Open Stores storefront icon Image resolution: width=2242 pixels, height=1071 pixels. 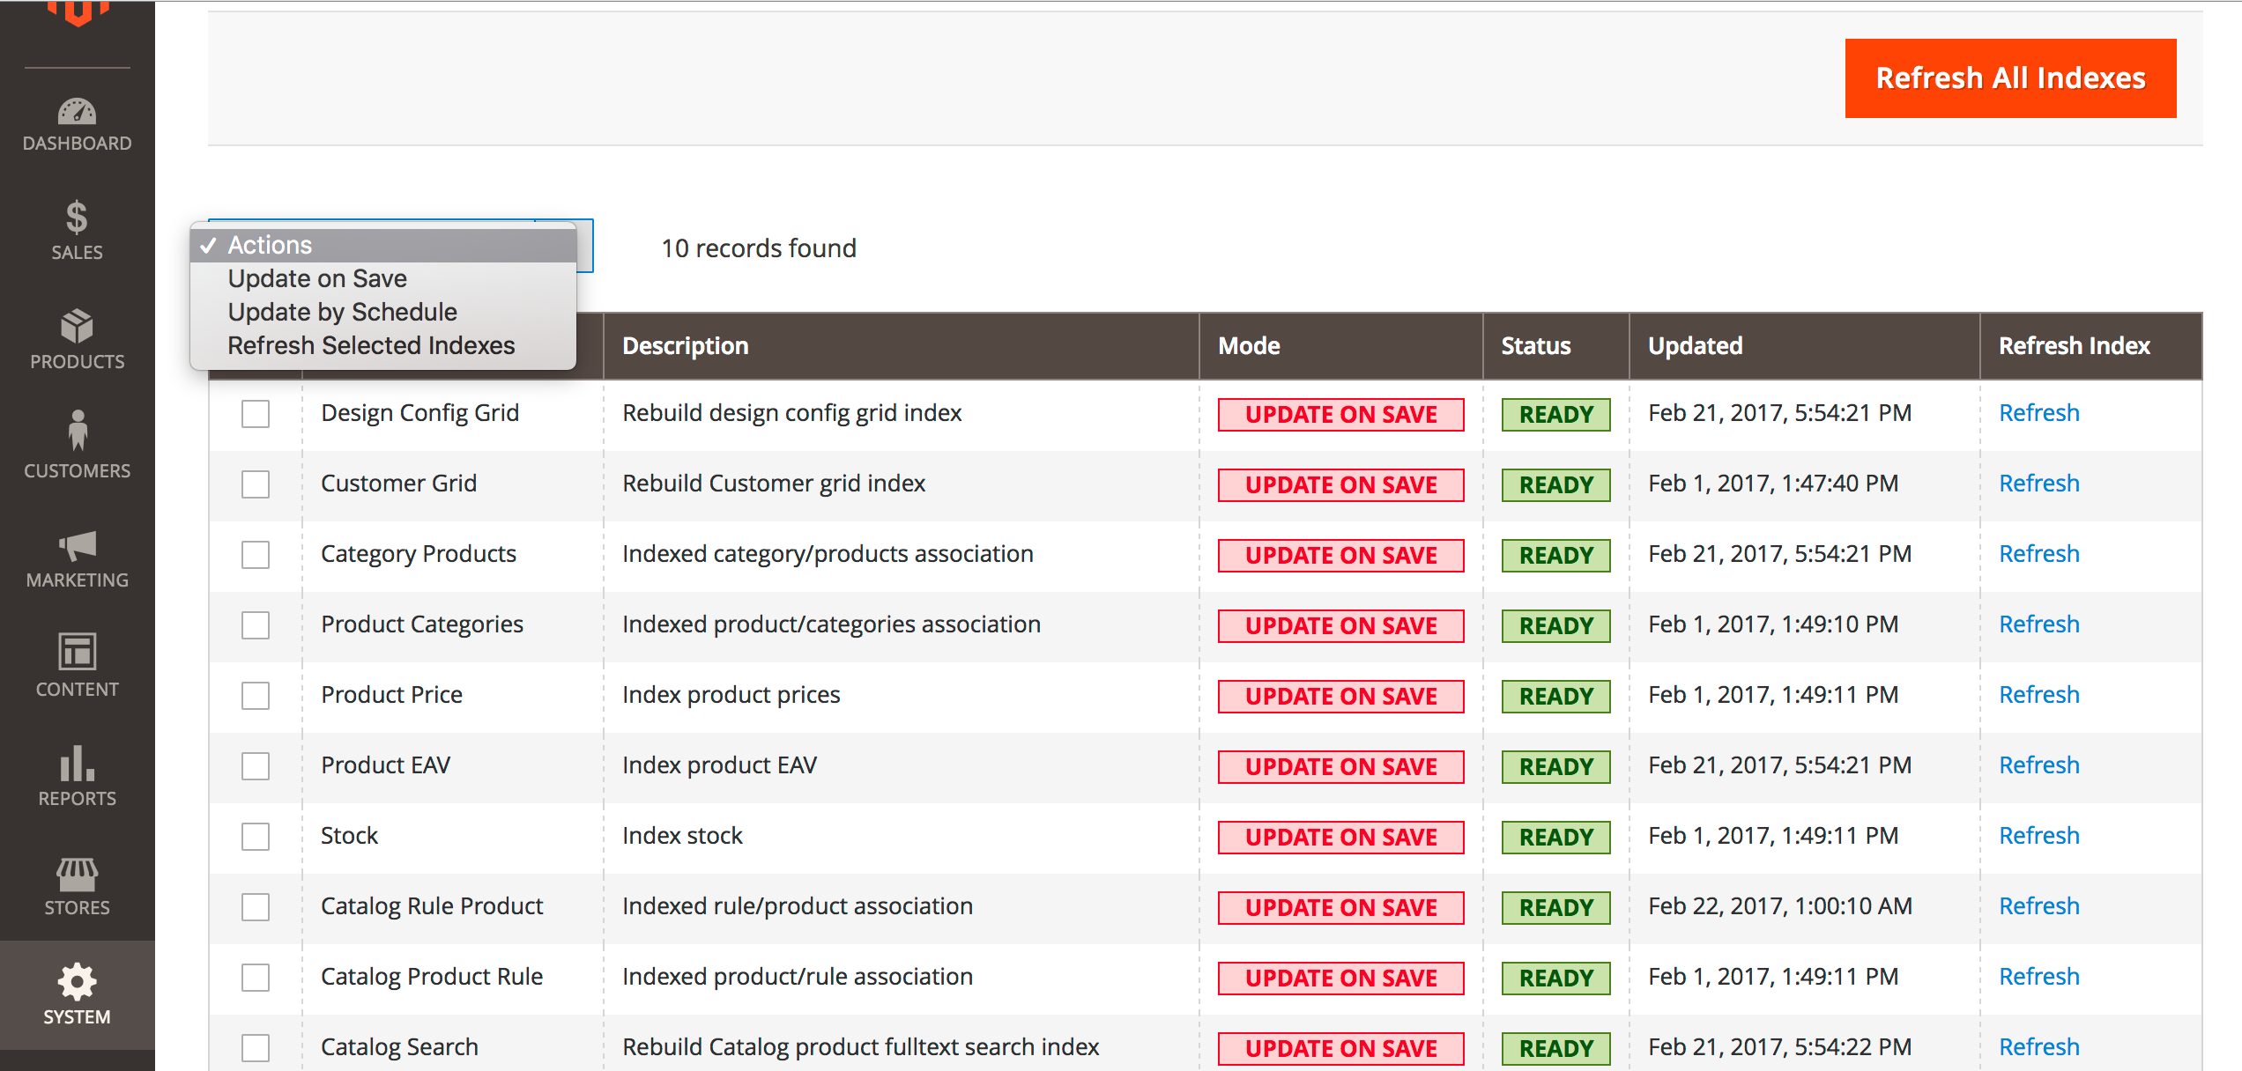click(x=77, y=874)
